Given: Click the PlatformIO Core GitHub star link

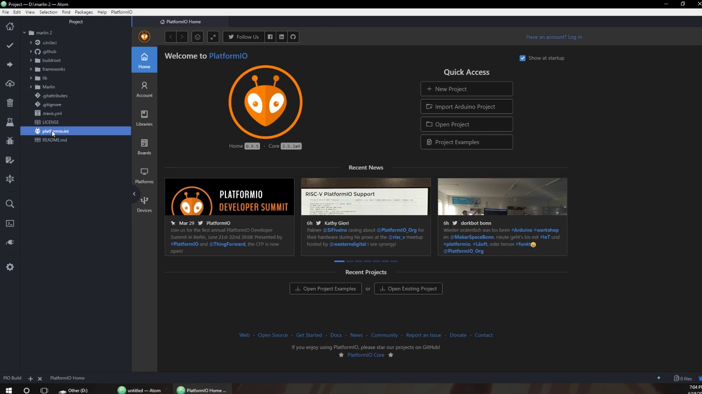Looking at the screenshot, I should [x=366, y=355].
